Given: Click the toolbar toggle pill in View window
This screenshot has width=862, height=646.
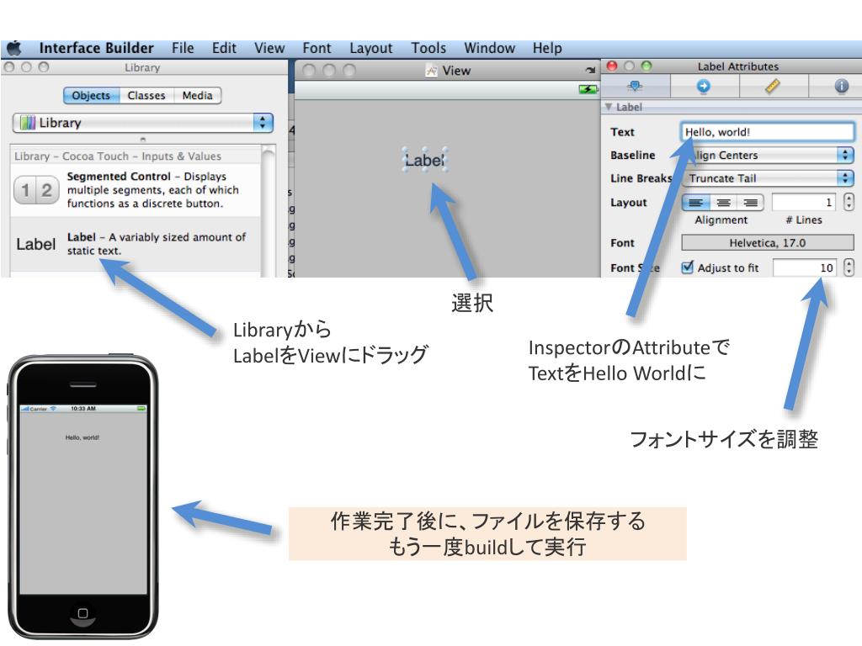Looking at the screenshot, I should coord(590,71).
